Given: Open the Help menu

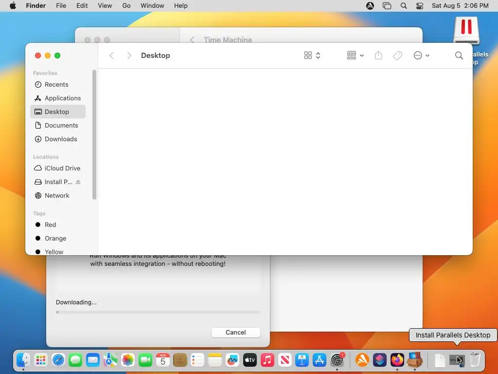Looking at the screenshot, I should (x=181, y=6).
